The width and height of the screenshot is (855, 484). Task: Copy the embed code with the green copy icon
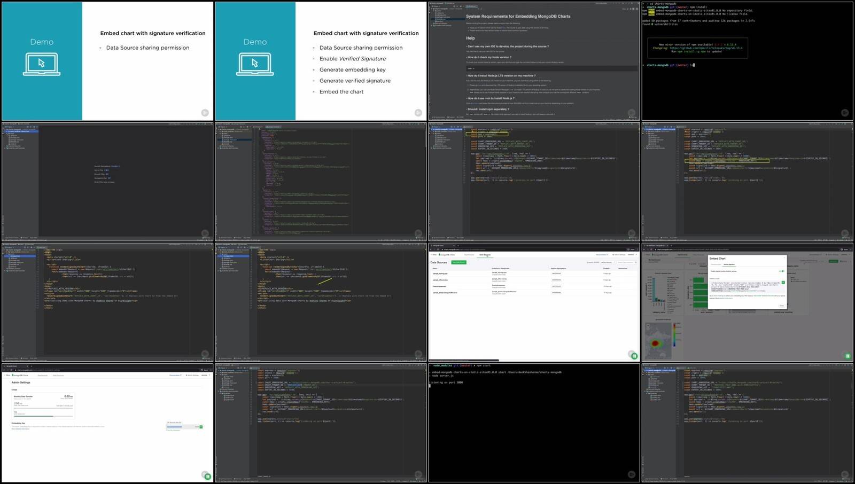click(783, 283)
